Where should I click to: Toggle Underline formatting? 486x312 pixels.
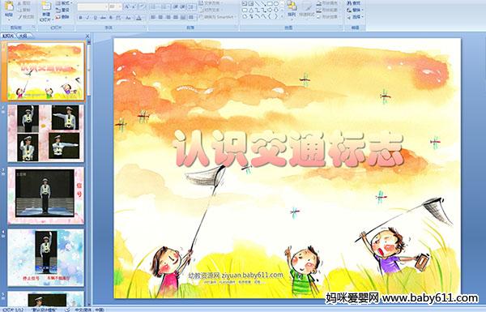(x=95, y=18)
